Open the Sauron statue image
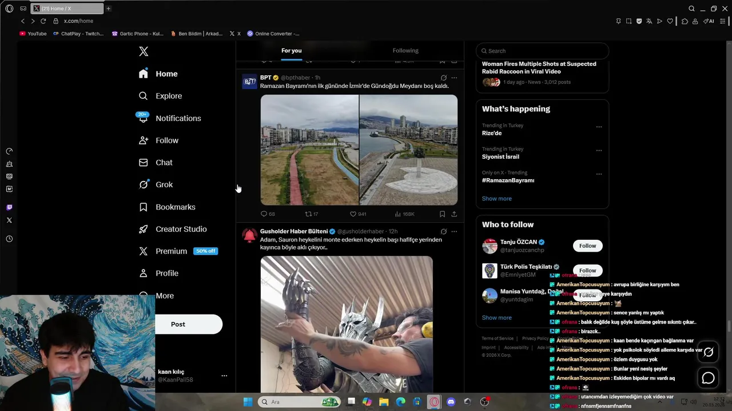The image size is (732, 411). [347, 324]
